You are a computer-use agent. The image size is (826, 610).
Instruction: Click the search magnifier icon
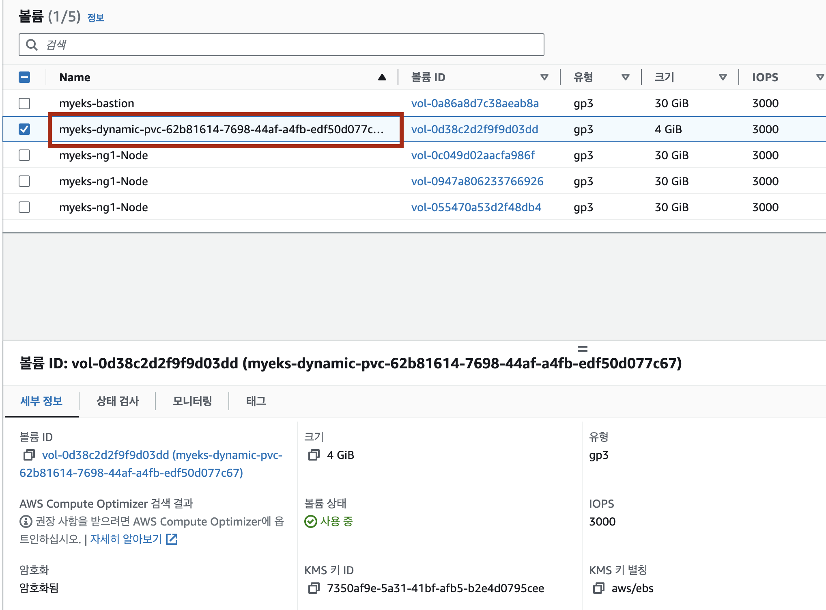[x=32, y=45]
